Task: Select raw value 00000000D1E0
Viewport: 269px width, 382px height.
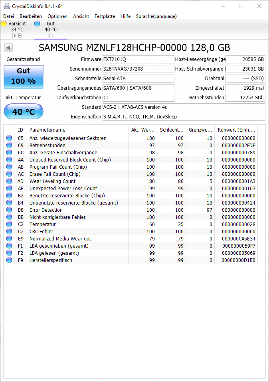Action: point(239,260)
